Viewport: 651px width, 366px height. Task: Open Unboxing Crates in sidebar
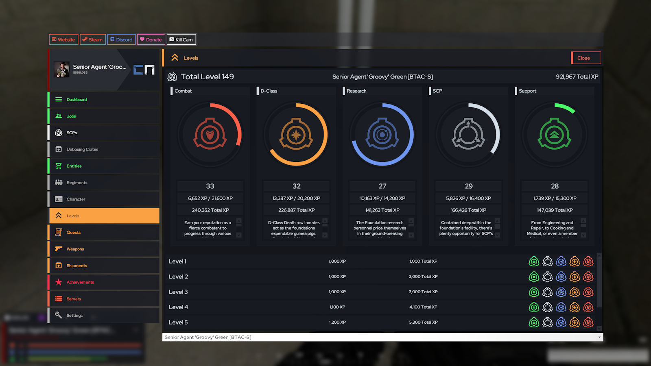coord(104,150)
